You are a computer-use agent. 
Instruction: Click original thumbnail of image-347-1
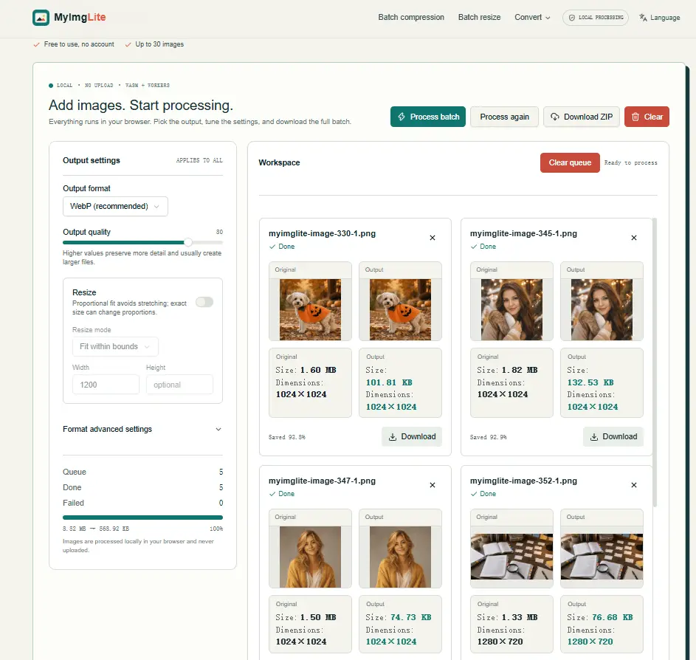[310, 557]
